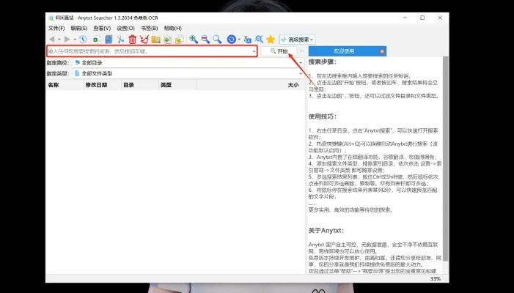Viewport: 514px width, 293px height.
Task: Click the scissors cut icon
Action: click(x=121, y=39)
